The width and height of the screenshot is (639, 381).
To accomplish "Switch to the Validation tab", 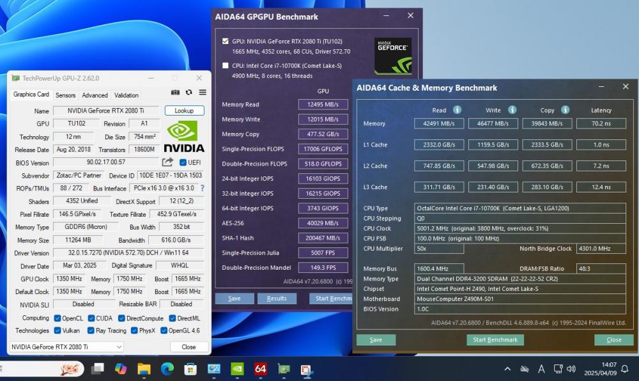I will [127, 95].
